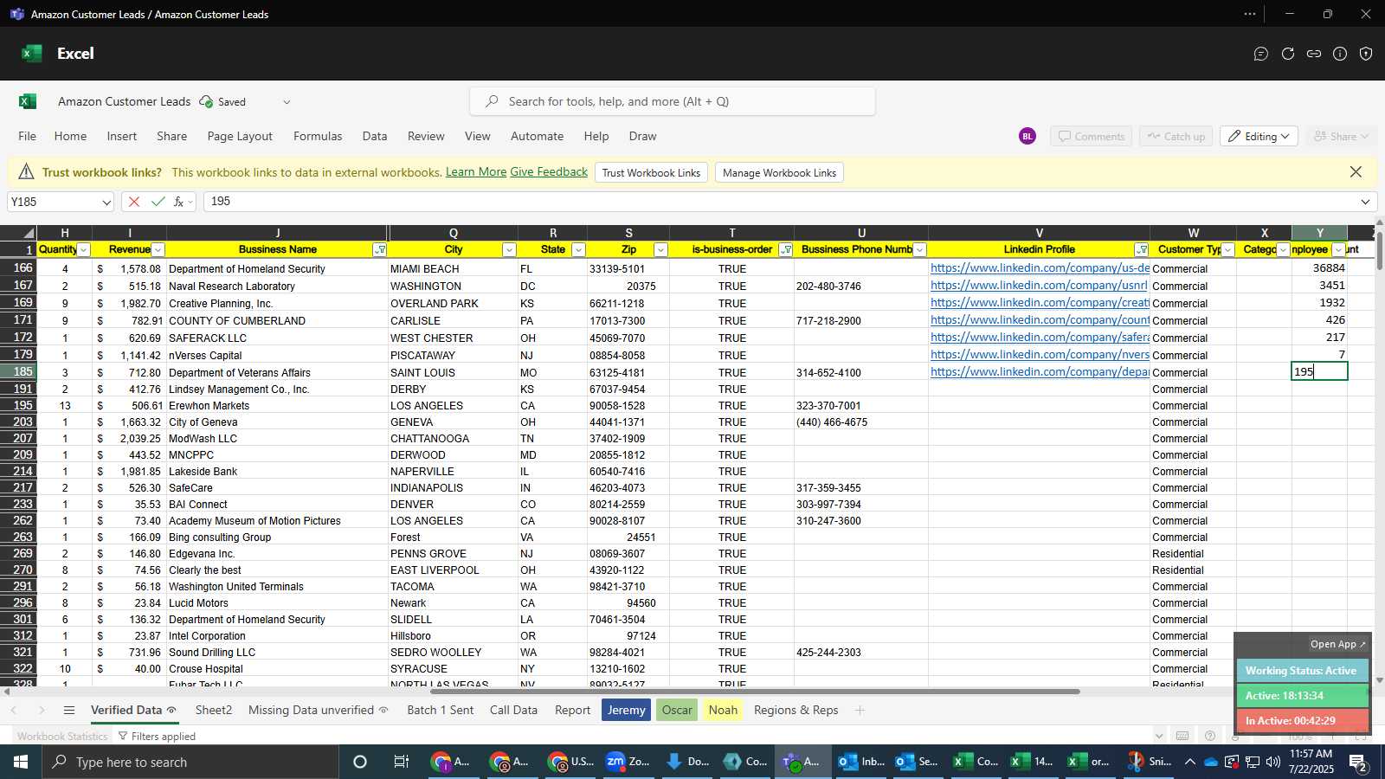Image resolution: width=1385 pixels, height=779 pixels.
Task: Open the Editing mode dropdown
Action: pyautogui.click(x=1259, y=137)
